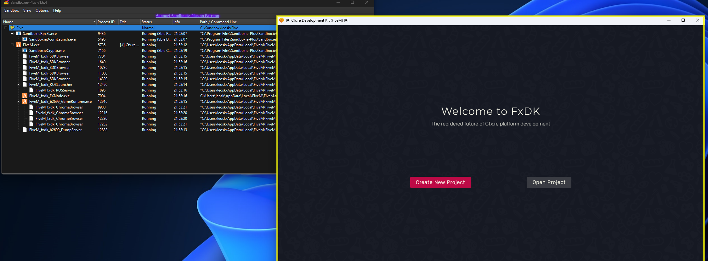Screen dimensions: 708x261
Task: Click the Open Project button
Action: [x=549, y=182]
